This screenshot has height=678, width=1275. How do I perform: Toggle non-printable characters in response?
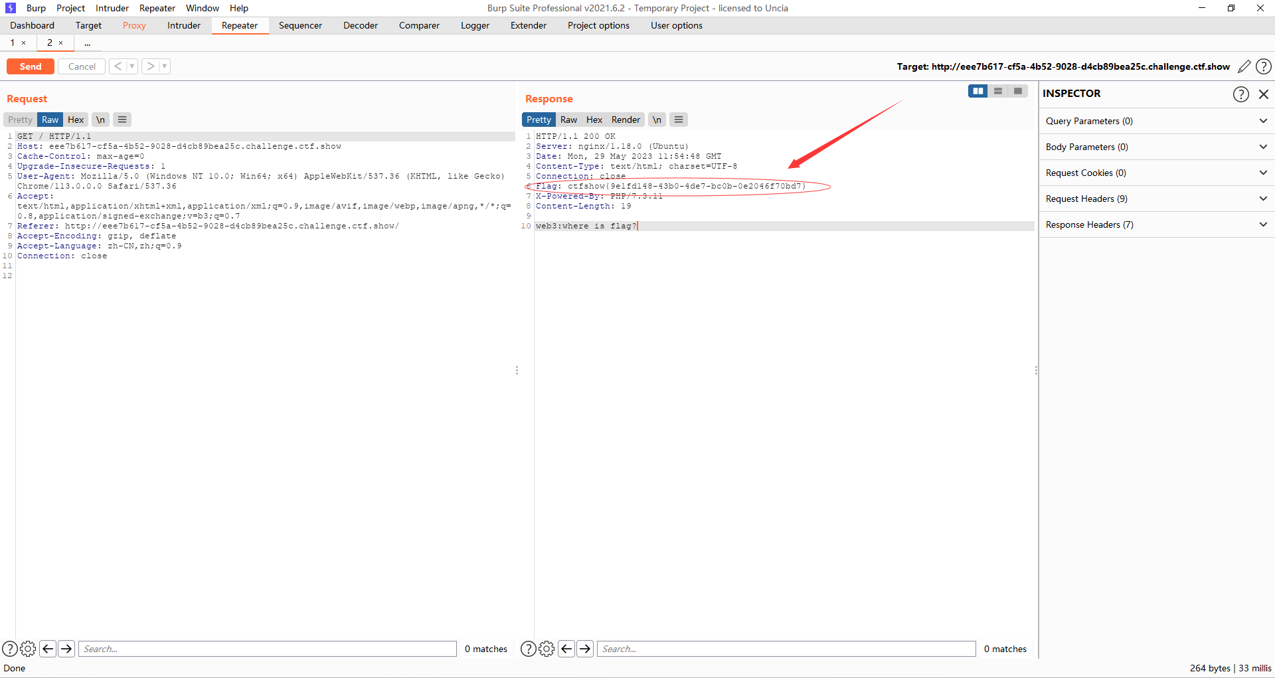(657, 120)
